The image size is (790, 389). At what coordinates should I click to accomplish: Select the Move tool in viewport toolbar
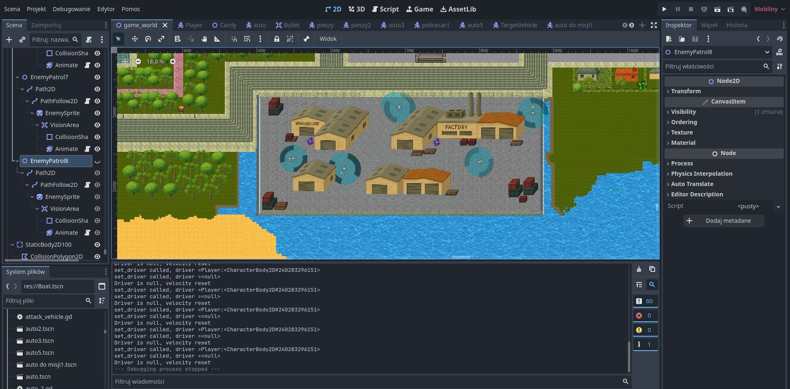pyautogui.click(x=134, y=39)
